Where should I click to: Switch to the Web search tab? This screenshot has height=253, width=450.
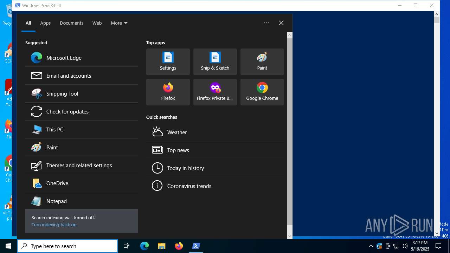tap(97, 23)
